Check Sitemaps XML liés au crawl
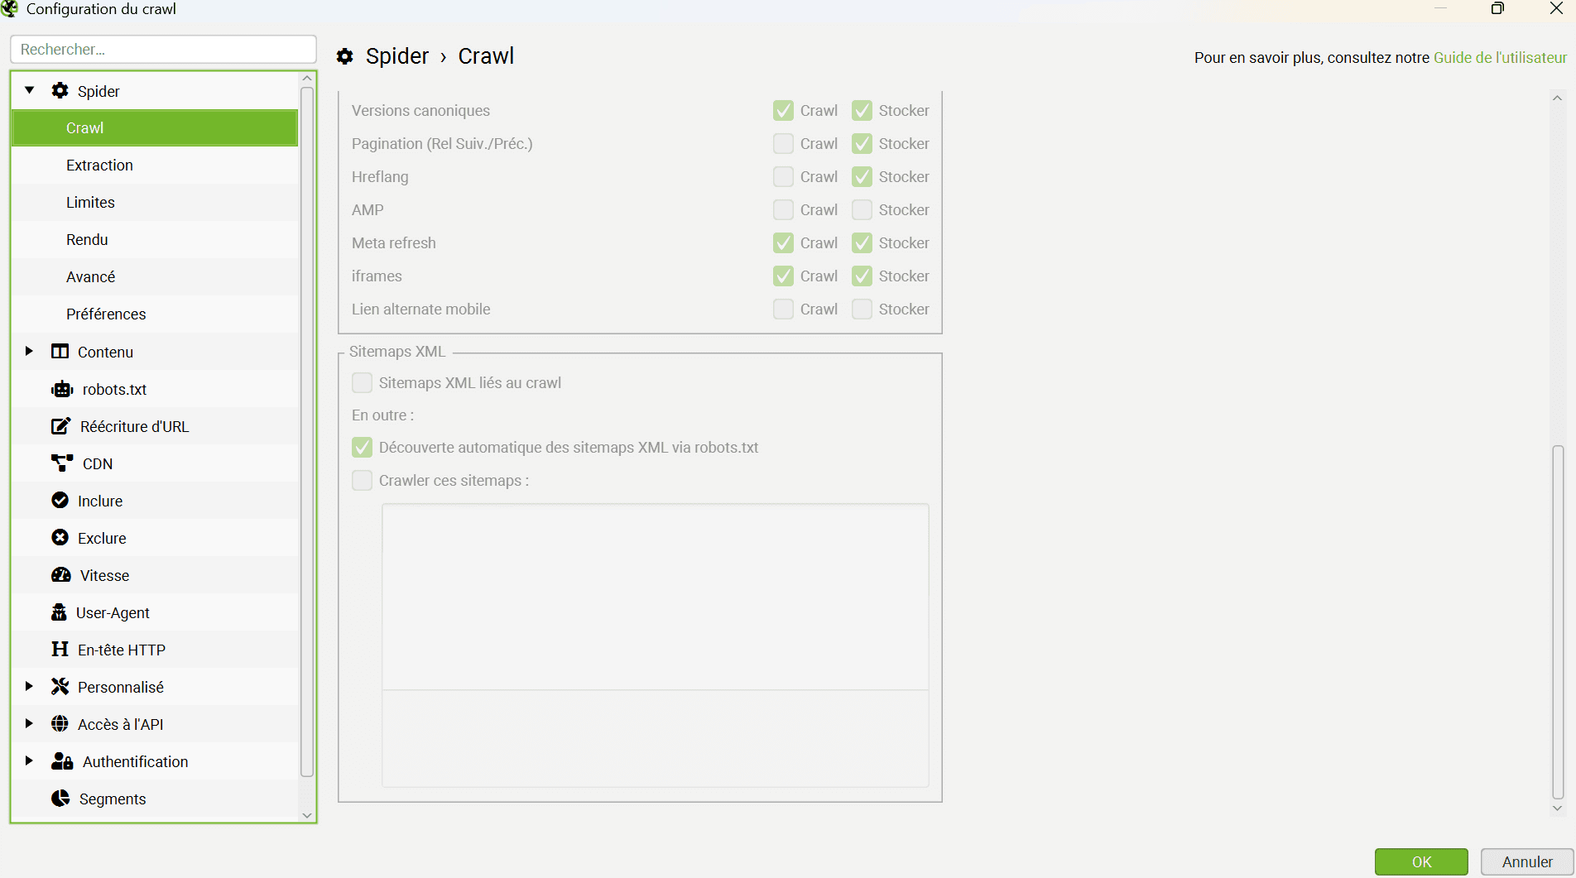 click(363, 383)
